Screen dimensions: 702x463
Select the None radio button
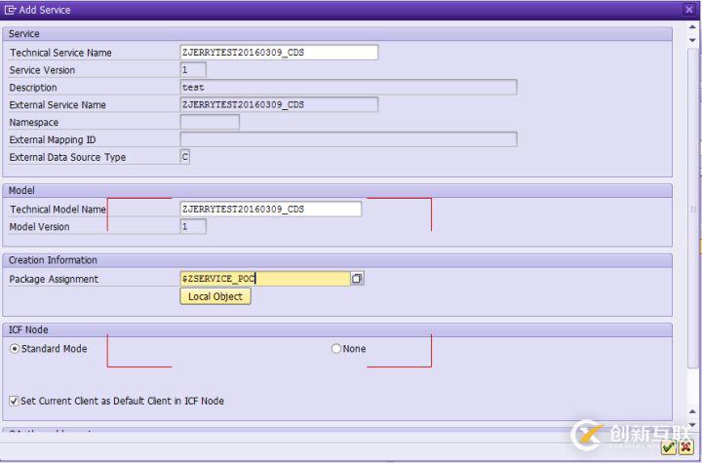point(336,349)
